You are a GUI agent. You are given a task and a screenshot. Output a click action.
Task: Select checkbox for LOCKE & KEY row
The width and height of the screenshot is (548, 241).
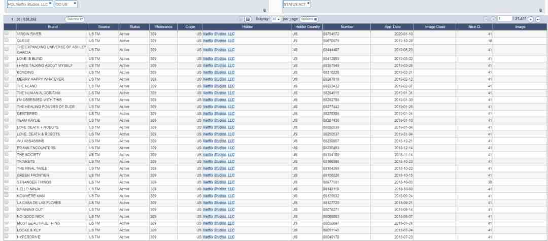coord(6,230)
